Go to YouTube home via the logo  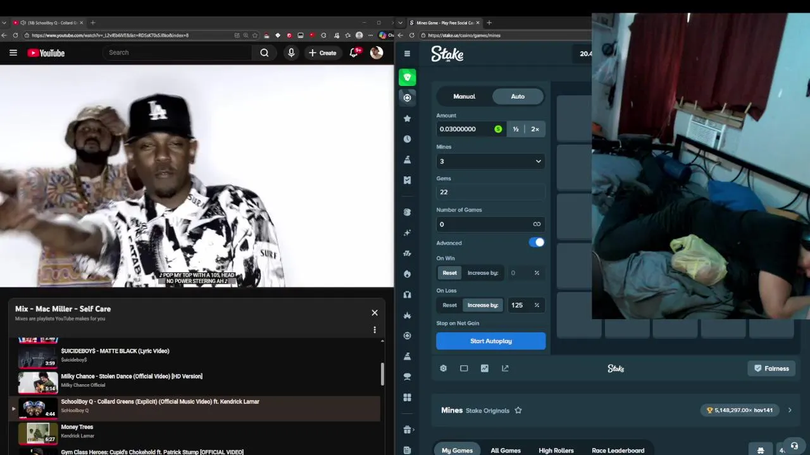tap(46, 53)
